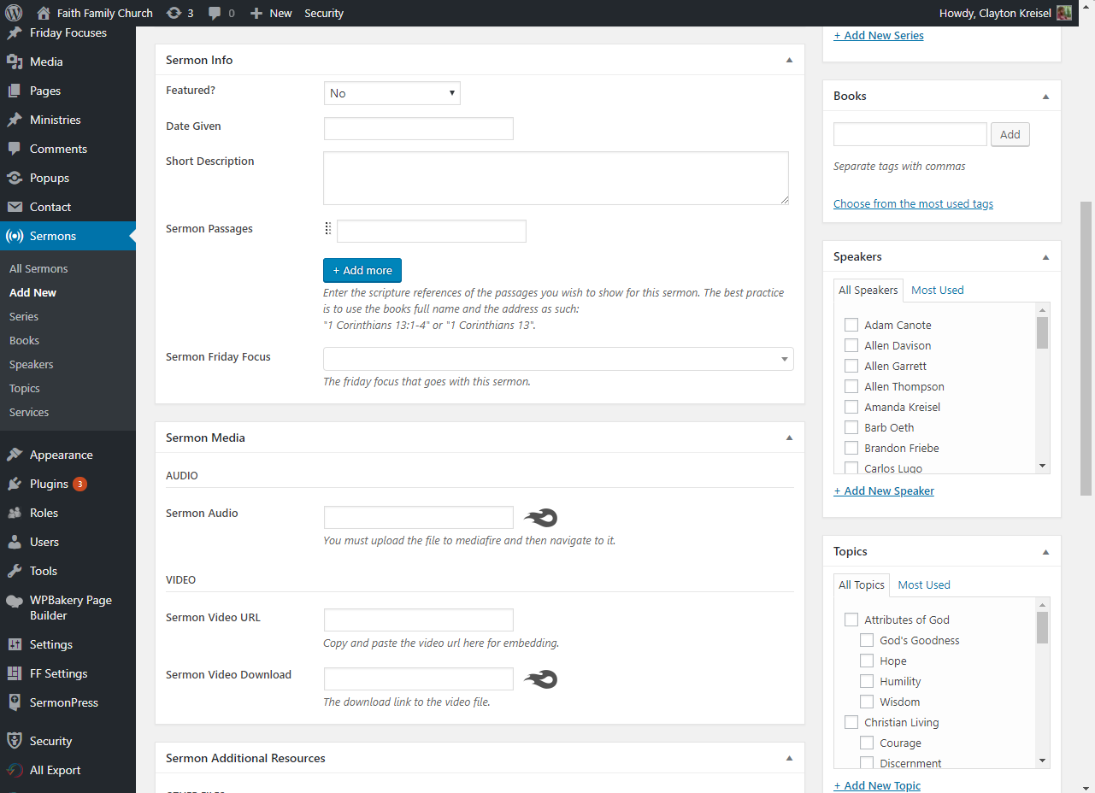Click the All Export icon in sidebar
Viewport: 1095px width, 793px height.
[15, 770]
